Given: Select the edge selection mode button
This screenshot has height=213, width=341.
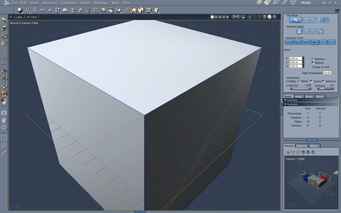Looking at the screenshot, I should tap(314, 31).
